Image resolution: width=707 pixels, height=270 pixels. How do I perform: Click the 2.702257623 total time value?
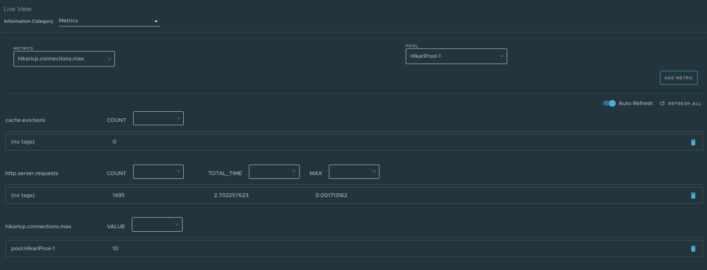click(231, 195)
